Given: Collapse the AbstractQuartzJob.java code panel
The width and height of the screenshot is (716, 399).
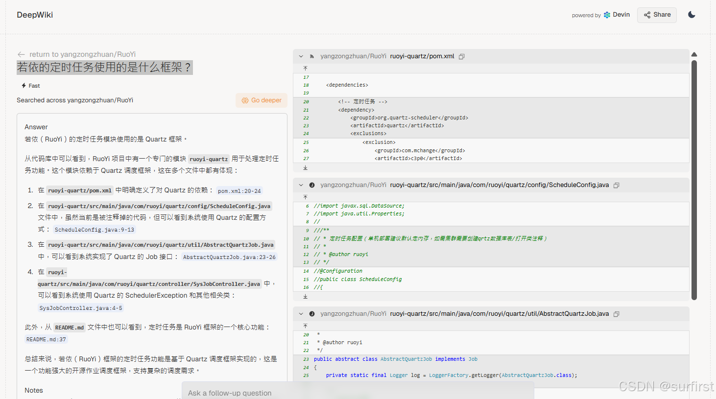Looking at the screenshot, I should (x=301, y=314).
